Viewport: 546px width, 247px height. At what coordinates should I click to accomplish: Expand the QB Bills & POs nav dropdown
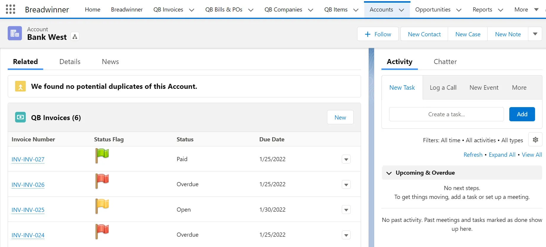point(251,10)
